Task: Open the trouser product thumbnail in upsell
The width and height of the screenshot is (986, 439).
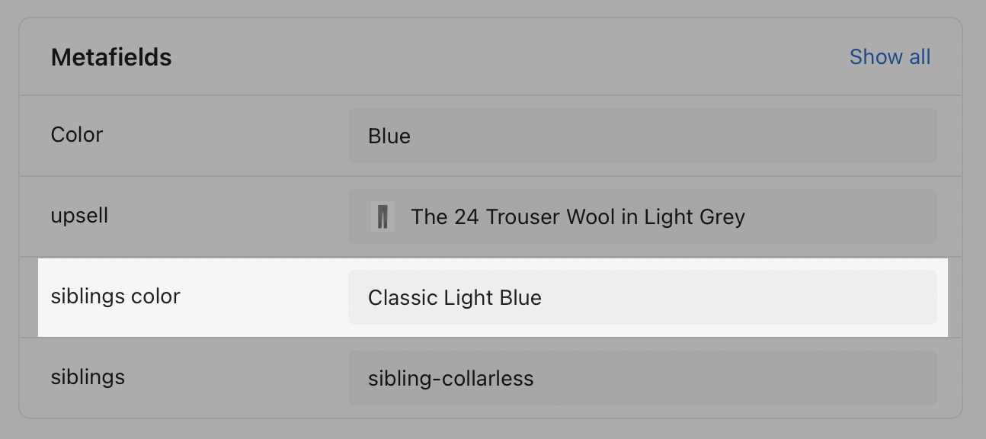Action: (x=383, y=216)
